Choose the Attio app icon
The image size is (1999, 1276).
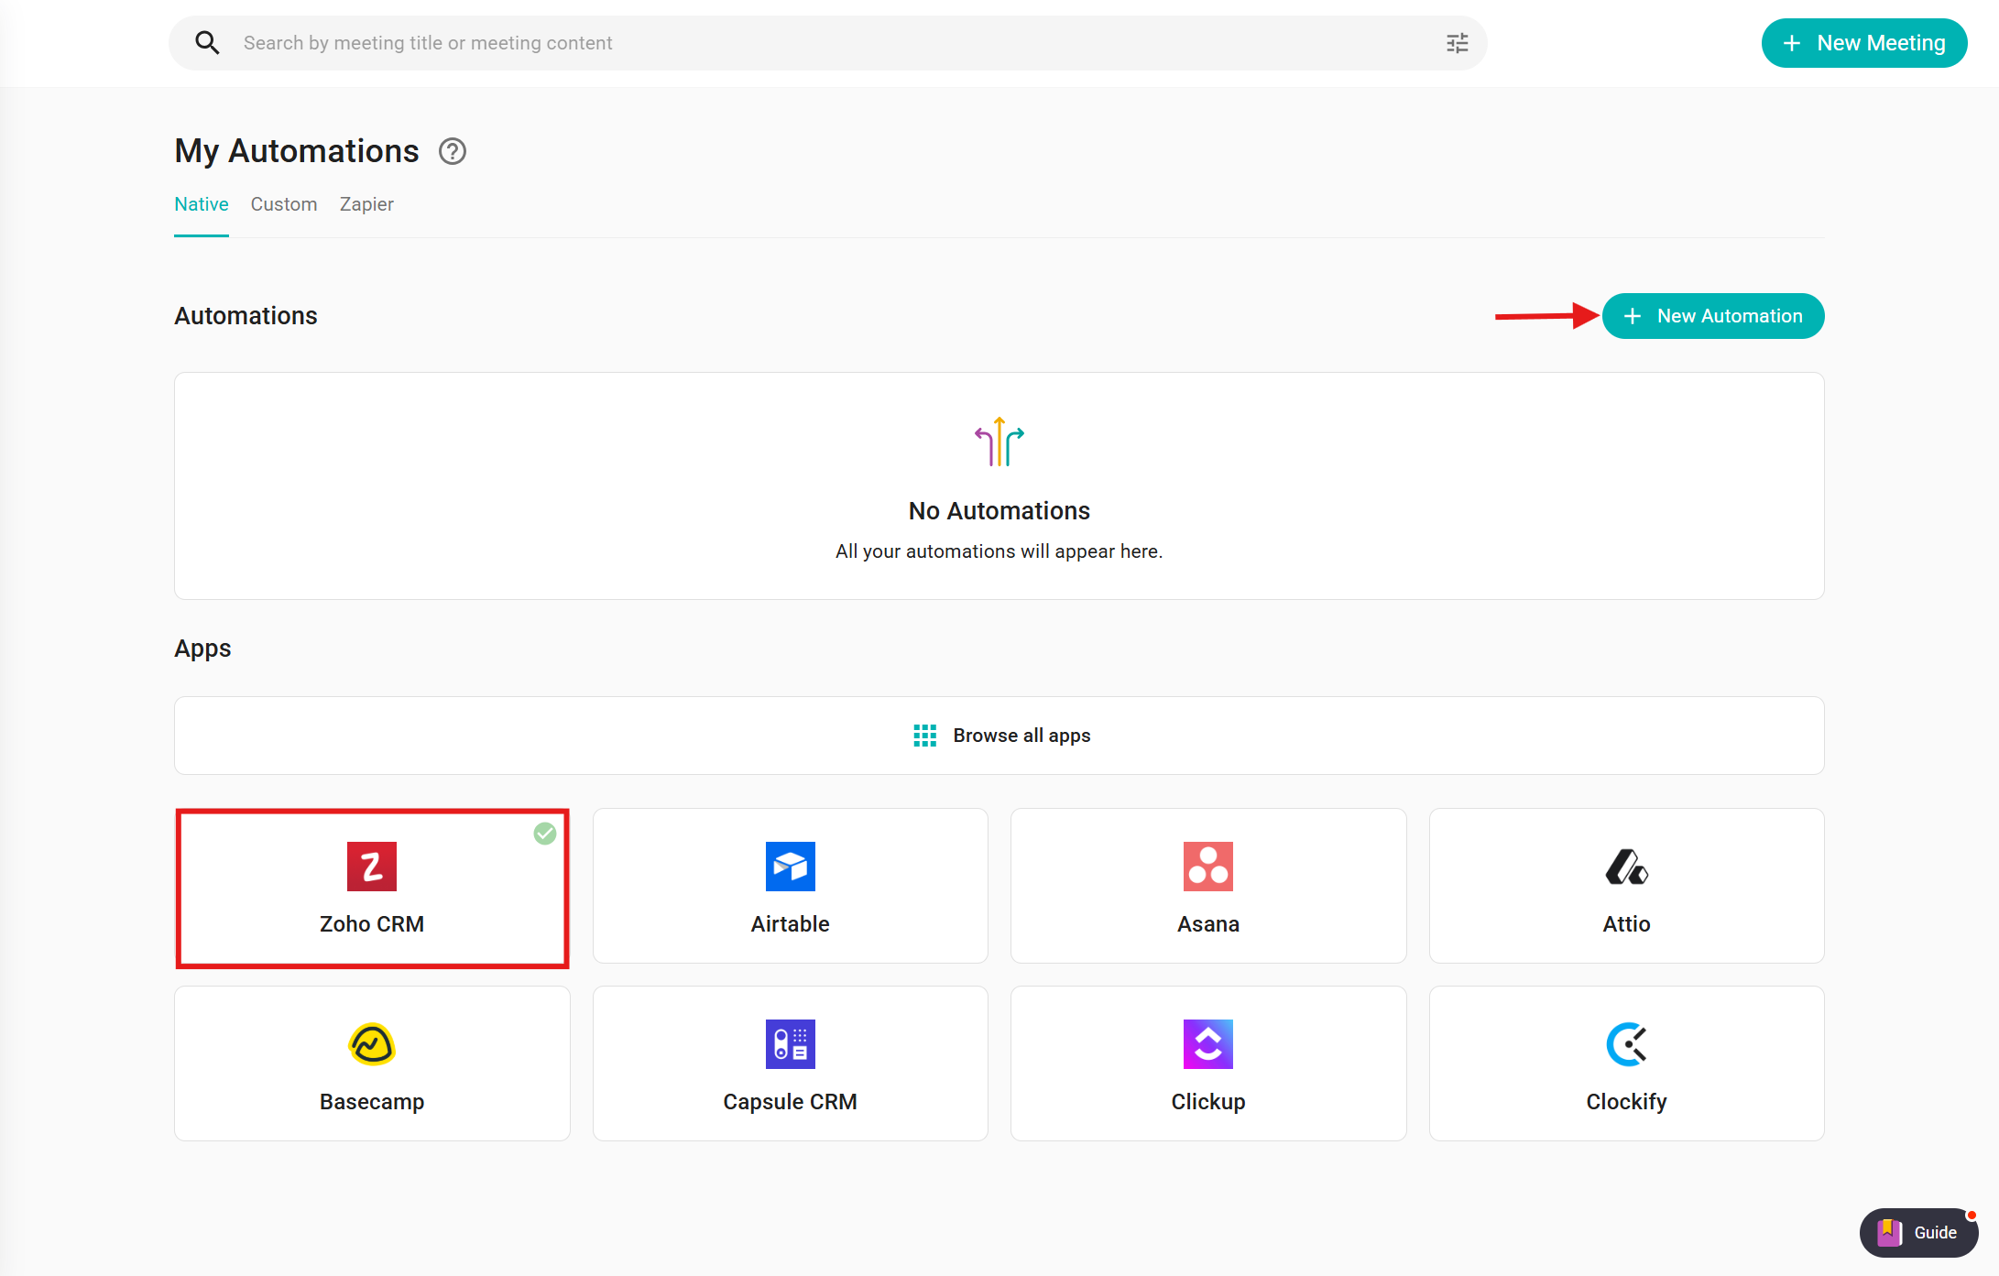pyautogui.click(x=1626, y=866)
